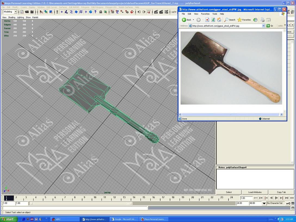Go to start of playback range

tap(256, 198)
